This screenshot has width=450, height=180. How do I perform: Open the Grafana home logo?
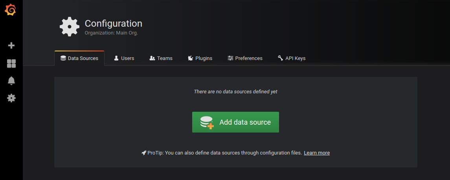point(10,10)
